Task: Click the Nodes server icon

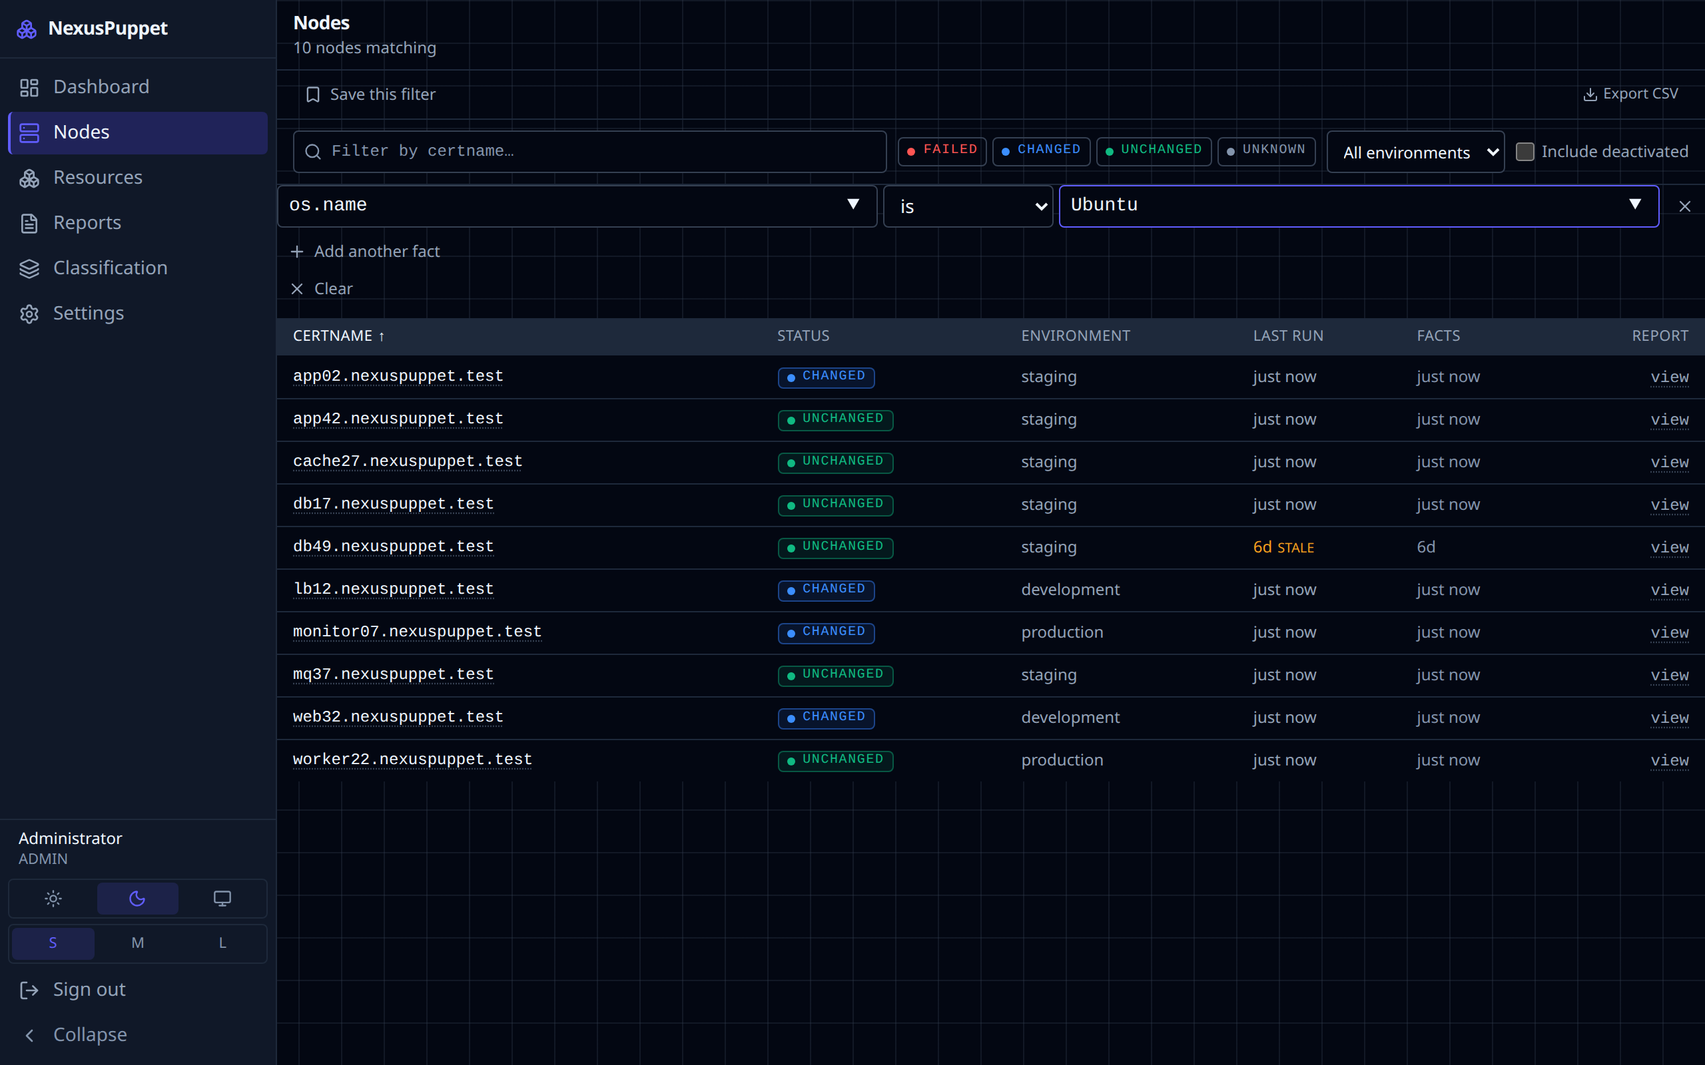Action: pyautogui.click(x=29, y=132)
